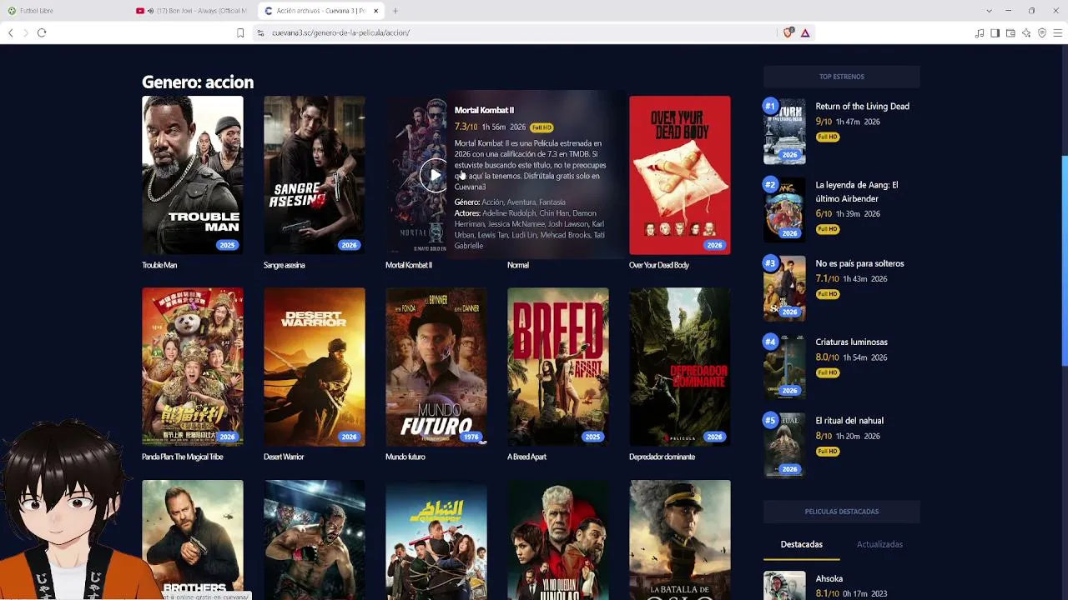The width and height of the screenshot is (1068, 600).
Task: Click Panda Plan: The Magical Tribe title
Action: pyautogui.click(x=183, y=457)
